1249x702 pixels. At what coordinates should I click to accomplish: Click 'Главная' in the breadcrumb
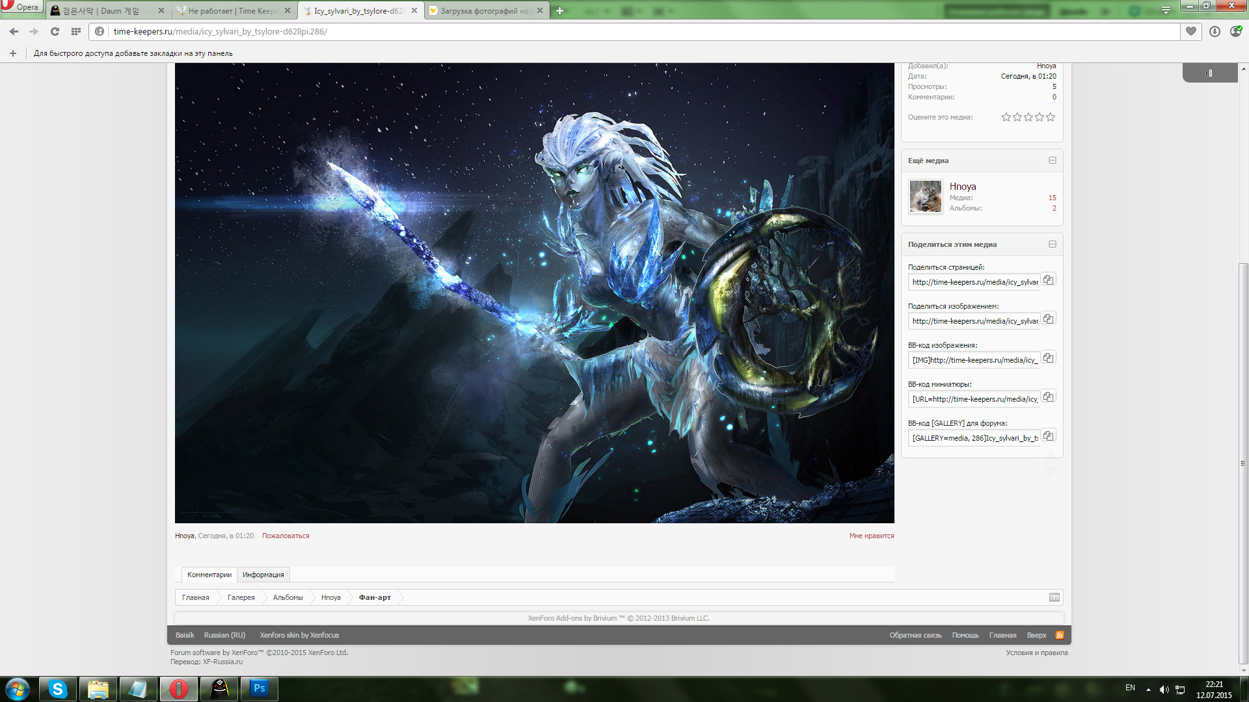[x=196, y=597]
